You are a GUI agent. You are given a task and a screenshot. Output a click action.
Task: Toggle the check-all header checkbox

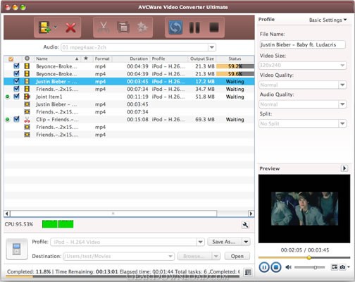tap(11, 59)
